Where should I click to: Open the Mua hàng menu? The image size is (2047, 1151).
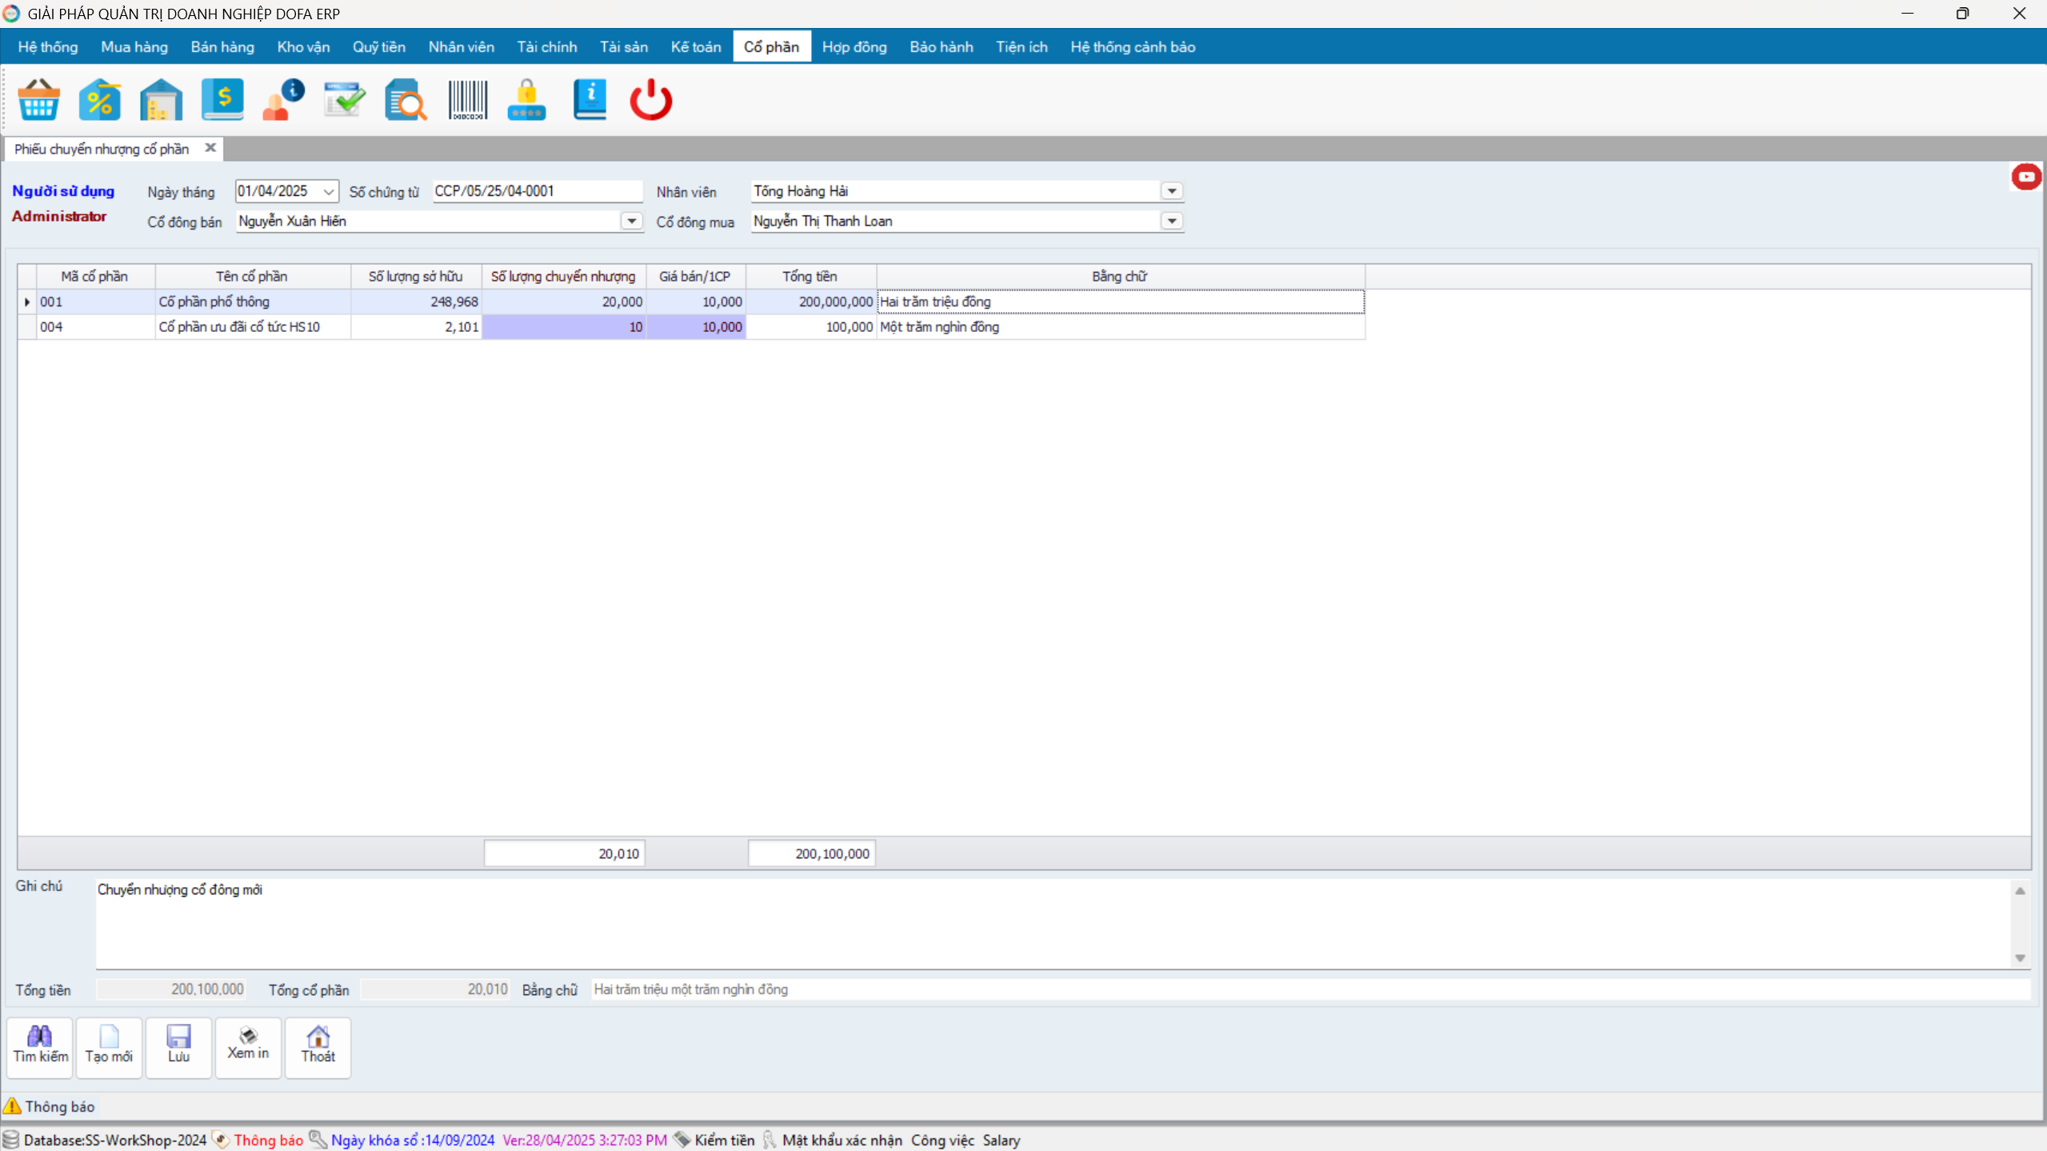coord(134,47)
